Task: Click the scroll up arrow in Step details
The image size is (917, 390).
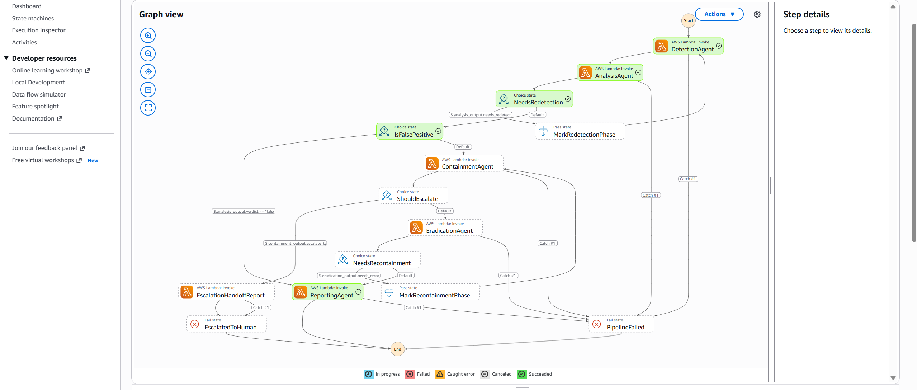Action: click(x=893, y=6)
